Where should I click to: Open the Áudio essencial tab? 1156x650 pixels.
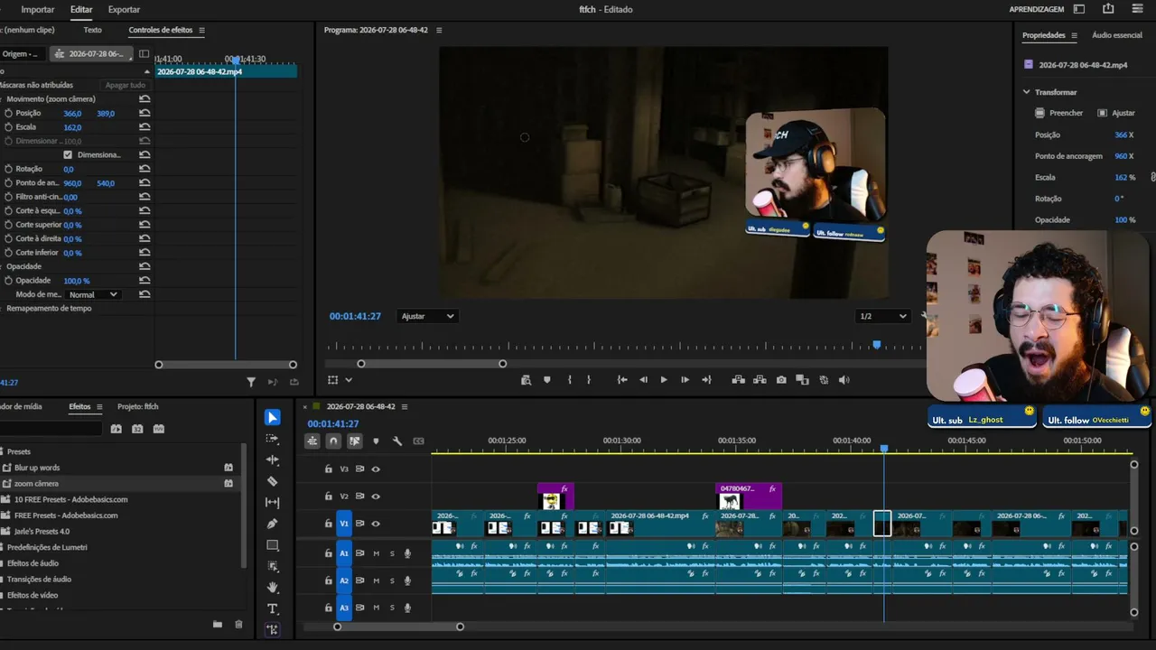1117,35
